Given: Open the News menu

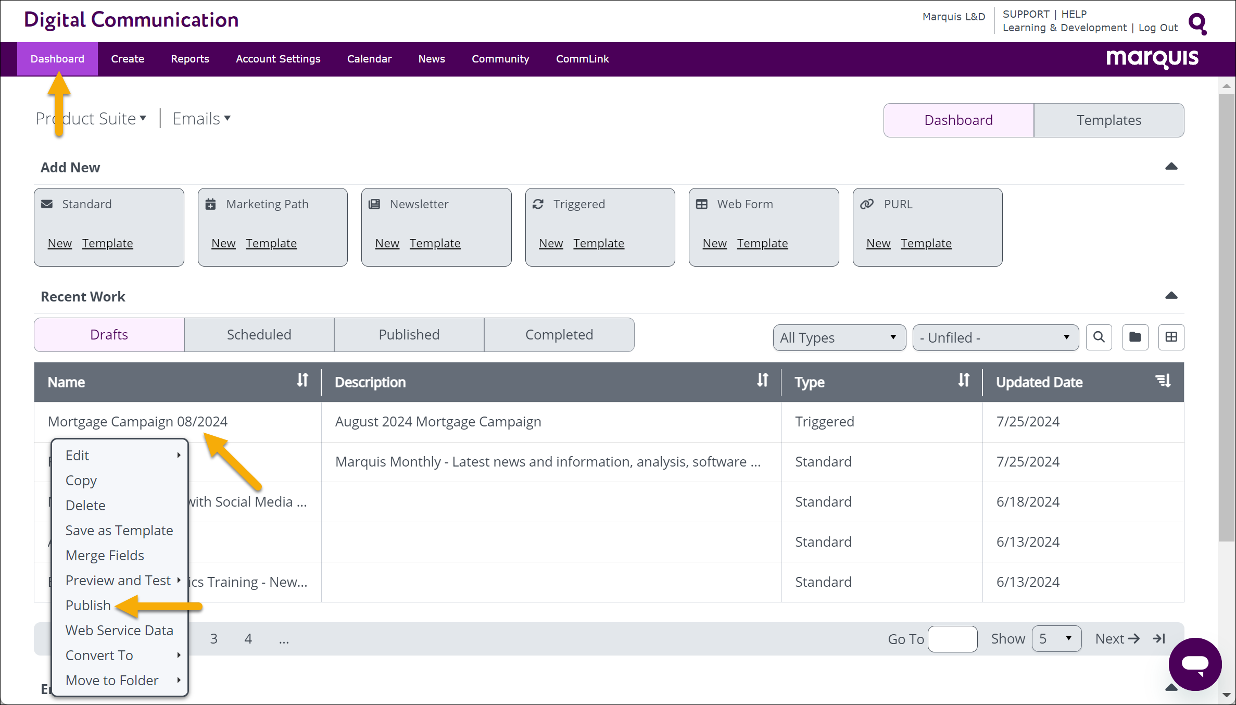Looking at the screenshot, I should 432,59.
